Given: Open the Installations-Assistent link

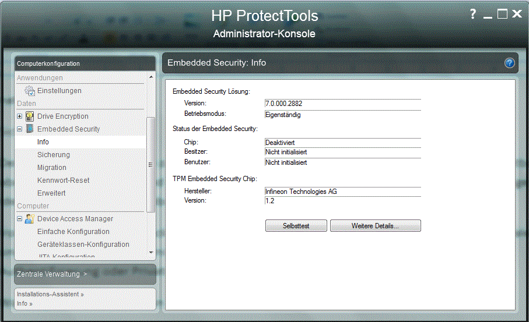Looking at the screenshot, I should pos(50,294).
